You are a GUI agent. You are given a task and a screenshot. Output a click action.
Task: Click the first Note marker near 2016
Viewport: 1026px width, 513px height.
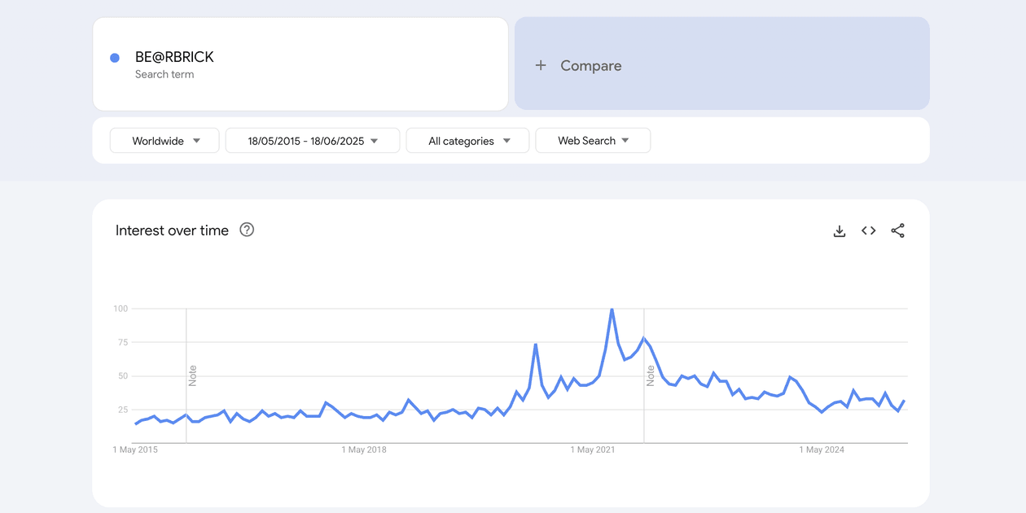(x=193, y=375)
